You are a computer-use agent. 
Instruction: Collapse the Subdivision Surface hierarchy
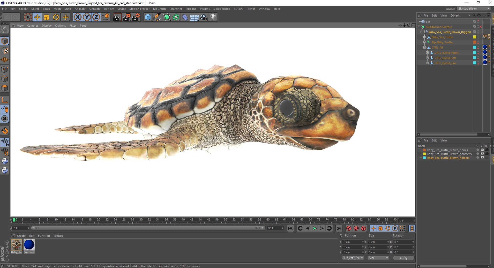point(419,27)
